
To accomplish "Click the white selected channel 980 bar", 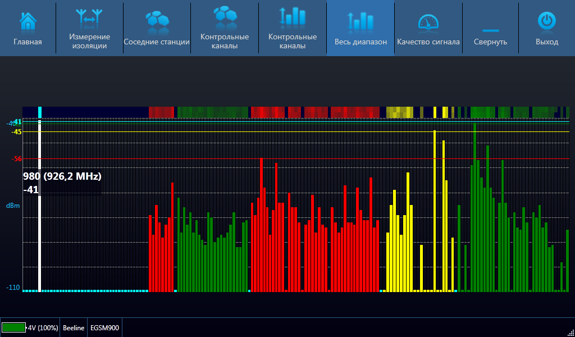I will [x=40, y=206].
